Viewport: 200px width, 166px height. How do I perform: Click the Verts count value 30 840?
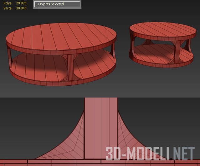tap(21, 8)
